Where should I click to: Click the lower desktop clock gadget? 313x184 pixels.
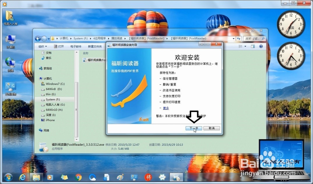coord(291,56)
